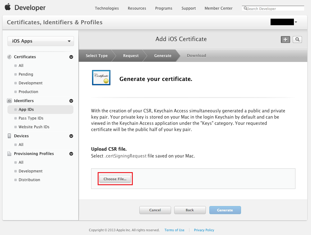The width and height of the screenshot is (311, 235).
Task: Go to the Select Type step
Action: 97,56
